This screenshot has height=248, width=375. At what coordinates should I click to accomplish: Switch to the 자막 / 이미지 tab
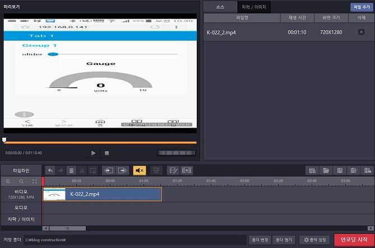254,7
